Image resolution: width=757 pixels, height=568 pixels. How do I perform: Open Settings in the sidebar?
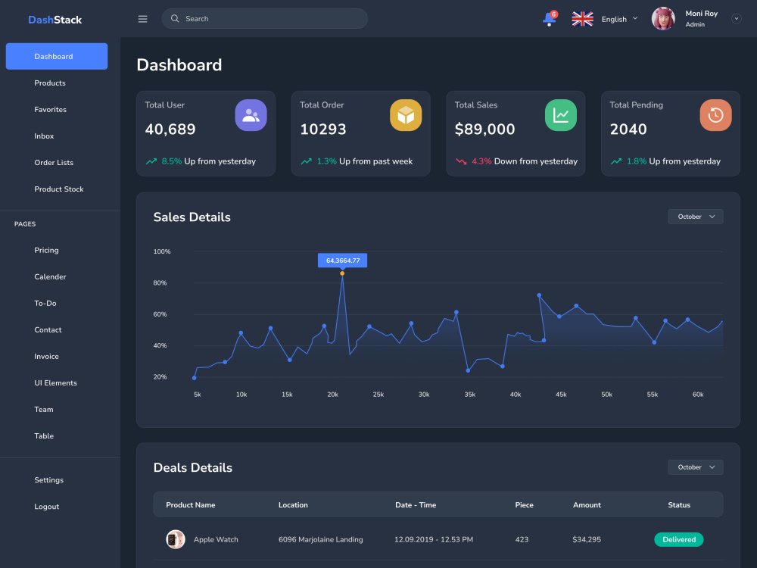pos(48,480)
